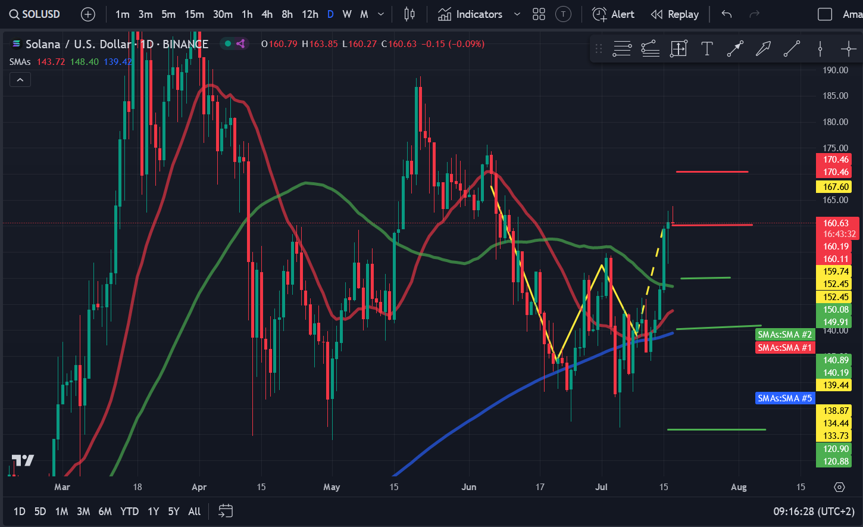
Task: Set date range to 5D
Action: [x=40, y=512]
